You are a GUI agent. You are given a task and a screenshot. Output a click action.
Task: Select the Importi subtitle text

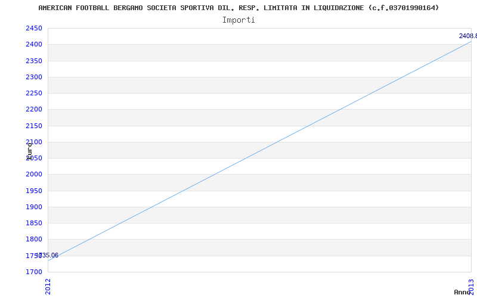(x=238, y=20)
